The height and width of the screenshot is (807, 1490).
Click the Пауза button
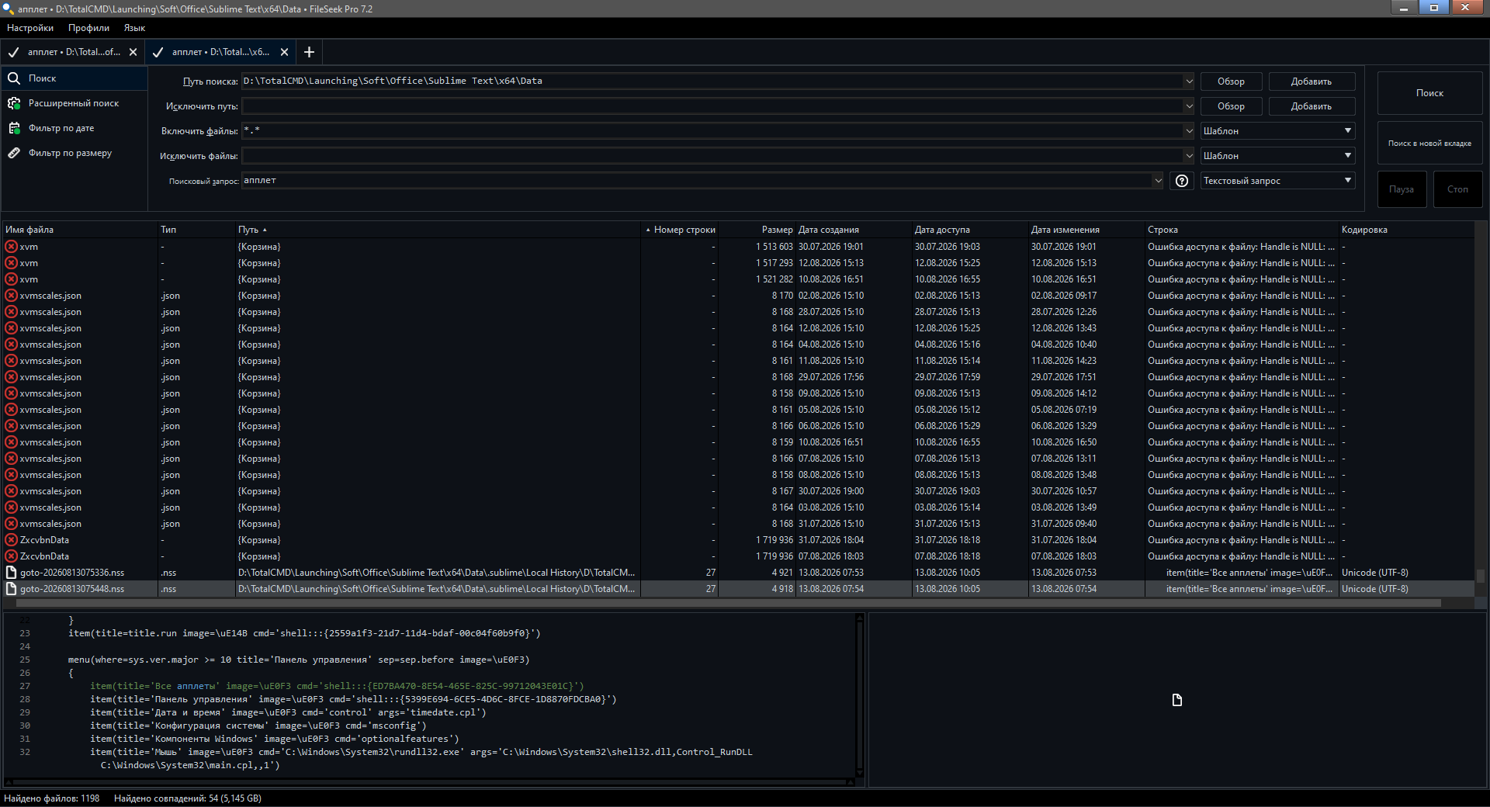[1402, 189]
